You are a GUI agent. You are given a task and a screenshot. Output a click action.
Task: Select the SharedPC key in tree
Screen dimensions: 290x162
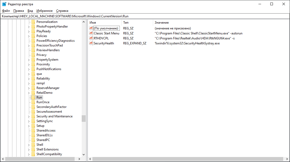(43, 140)
